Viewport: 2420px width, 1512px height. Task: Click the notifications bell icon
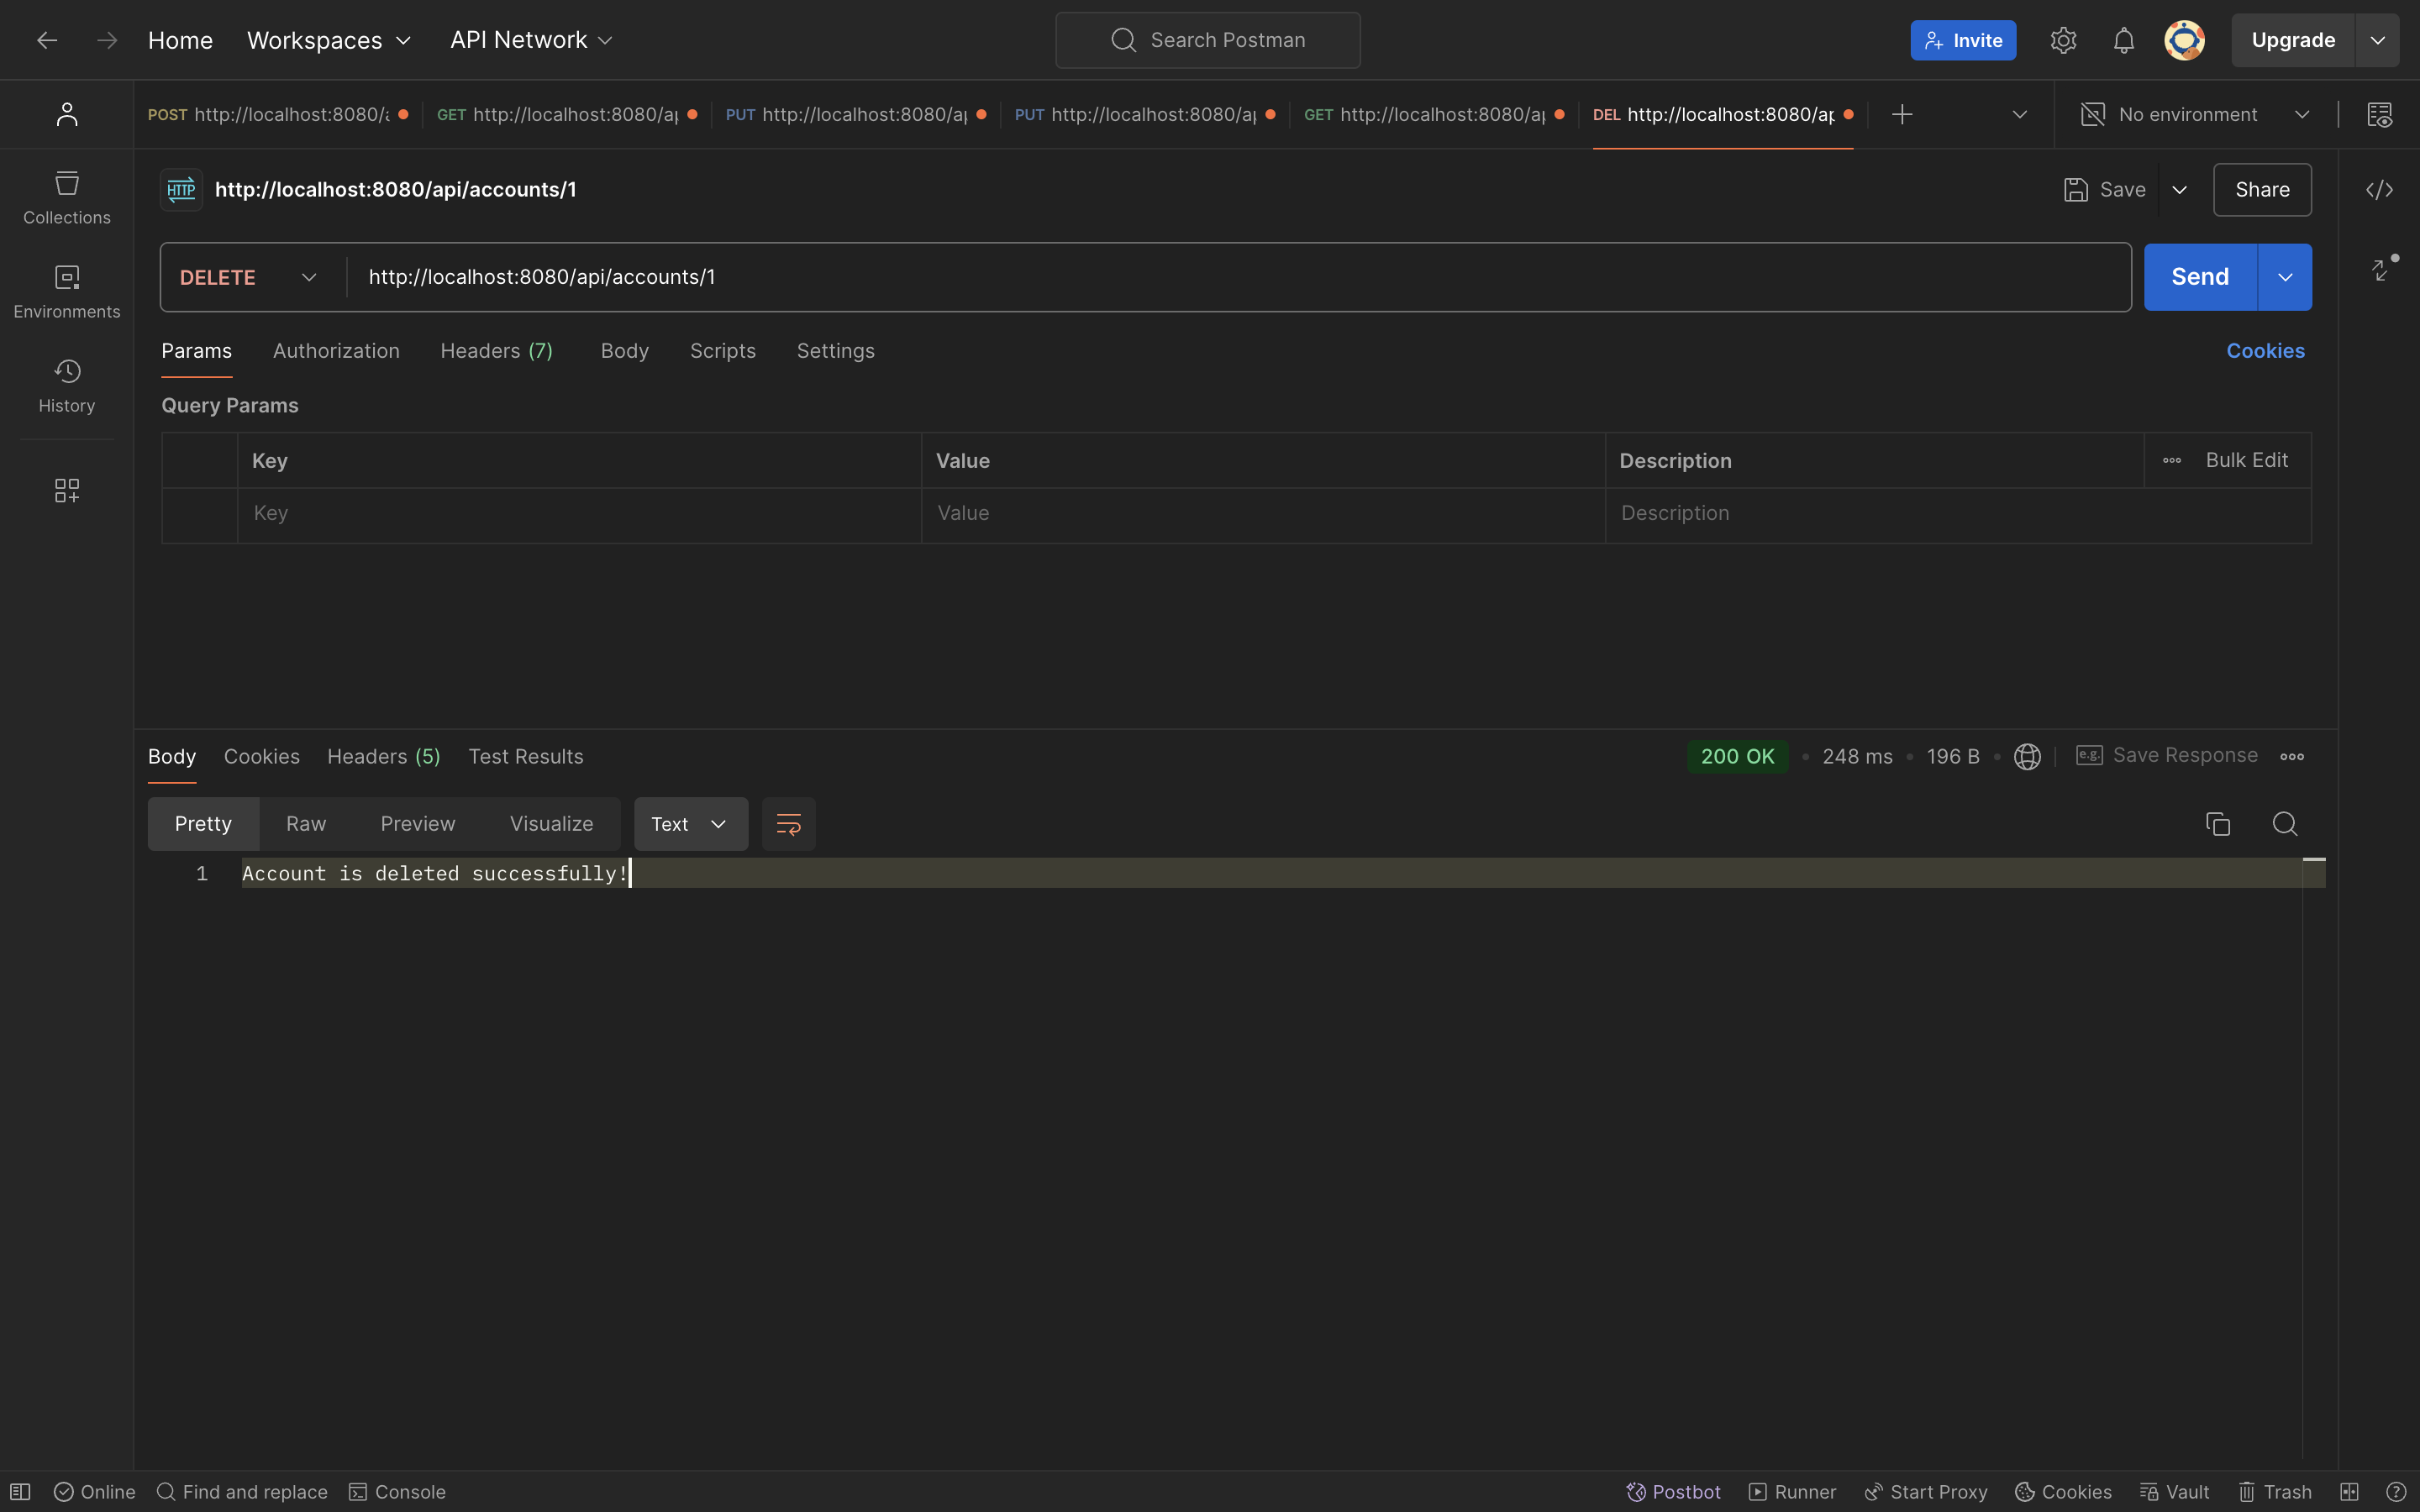pyautogui.click(x=2123, y=40)
